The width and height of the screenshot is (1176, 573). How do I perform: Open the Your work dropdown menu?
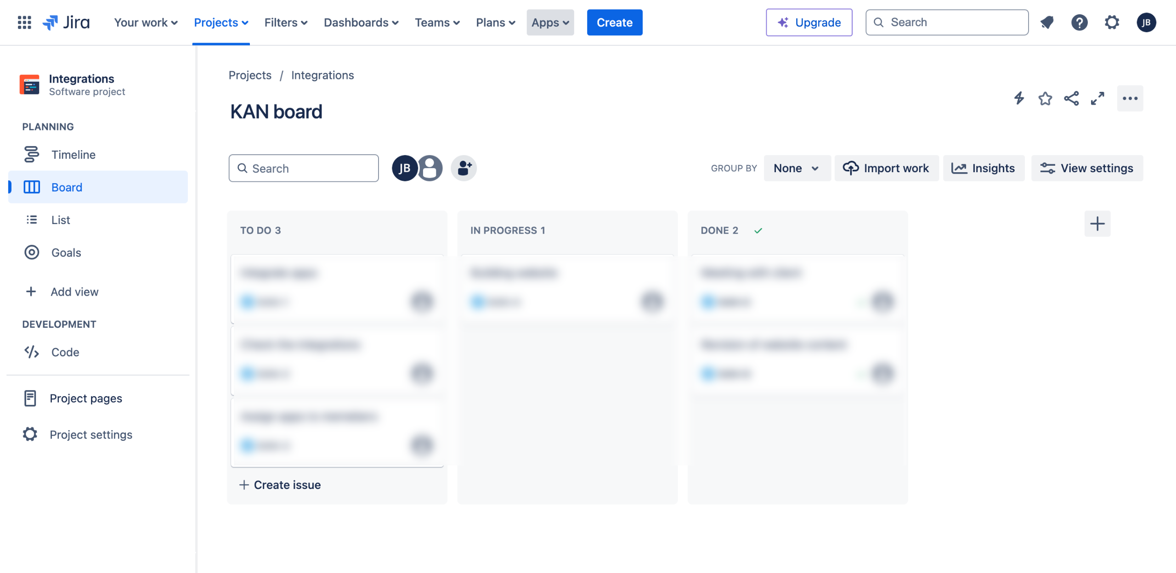pyautogui.click(x=146, y=22)
